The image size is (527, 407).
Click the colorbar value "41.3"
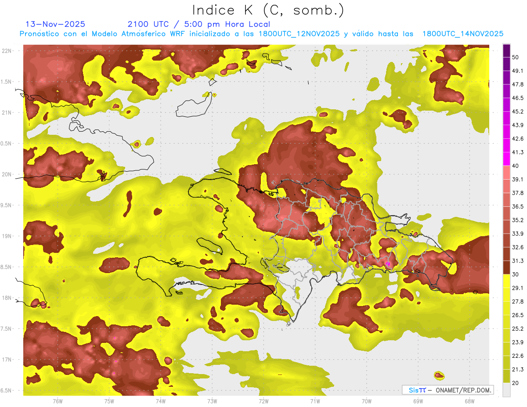click(x=517, y=152)
